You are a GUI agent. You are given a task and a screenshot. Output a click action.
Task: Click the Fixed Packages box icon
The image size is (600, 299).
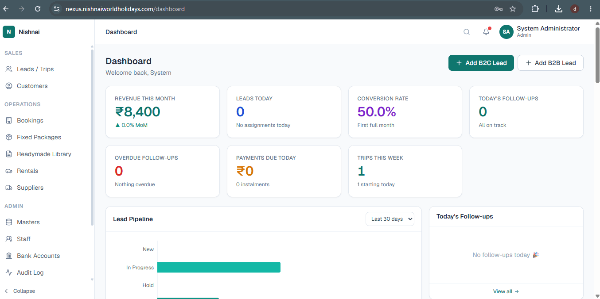click(9, 137)
